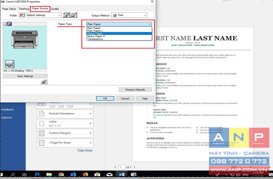Image resolution: width=273 pixels, height=179 pixels.
Task: Click the printer status icon below View Settings
Action: [x=44, y=81]
